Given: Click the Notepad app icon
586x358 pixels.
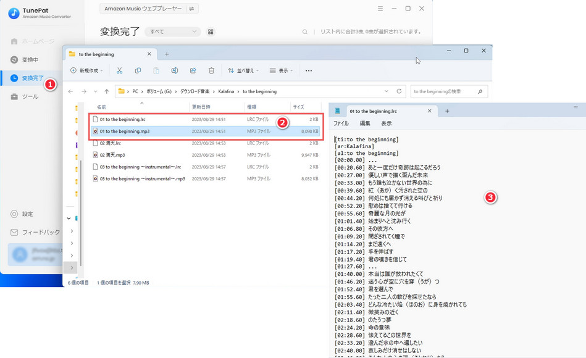Looking at the screenshot, I should point(338,111).
